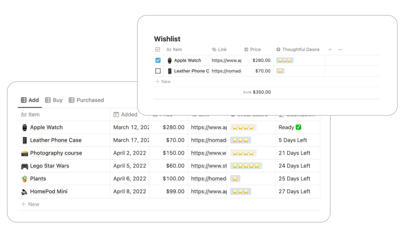This screenshot has width=411, height=231.
Task: Select the April 5, 2022 date cell
Action: coord(129,166)
